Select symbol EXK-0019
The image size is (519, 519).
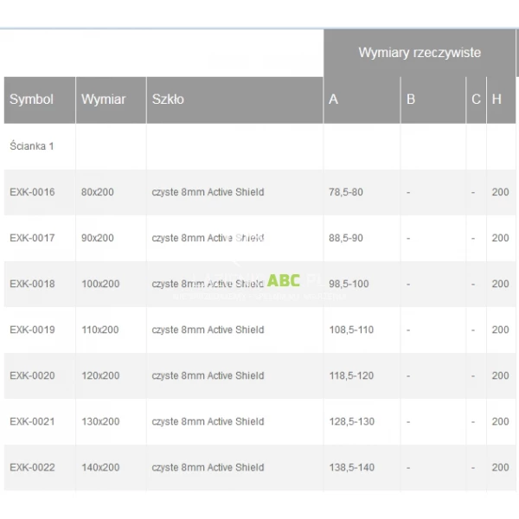tap(32, 330)
